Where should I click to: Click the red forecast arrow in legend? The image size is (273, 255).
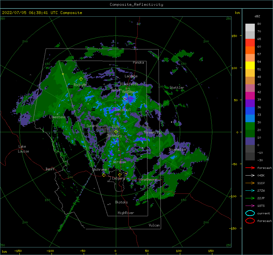tap(250, 168)
